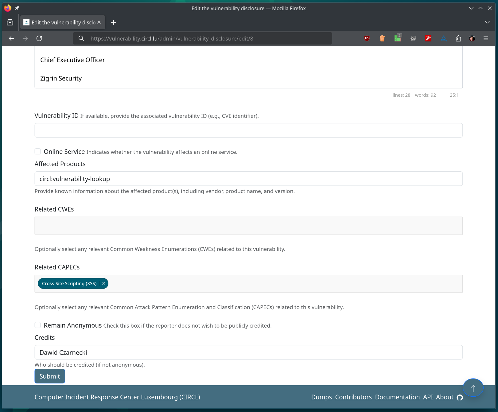Remove the Cross-Site Scripting (XSS) tag
The height and width of the screenshot is (412, 498).
[x=104, y=283]
